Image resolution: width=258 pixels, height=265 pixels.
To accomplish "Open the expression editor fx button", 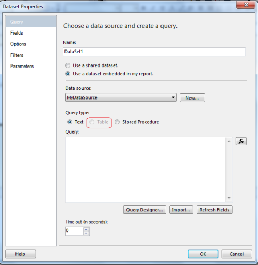I will [241, 141].
